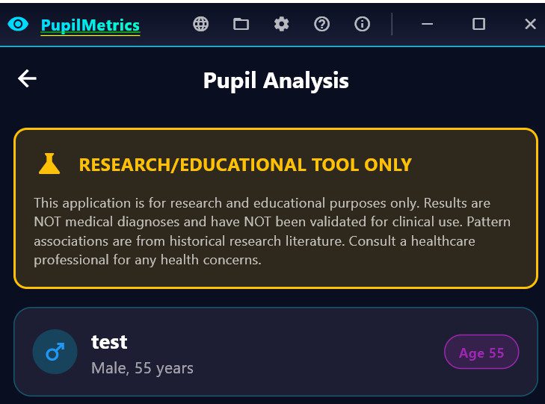
Task: Click the PupilMetrics title link
Action: click(90, 25)
